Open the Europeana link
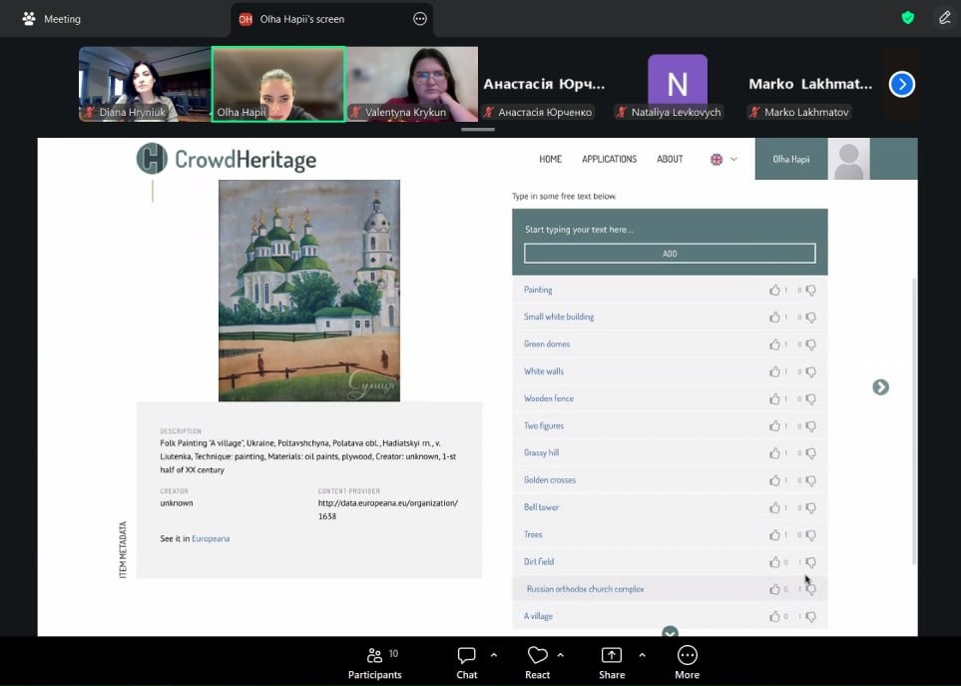 point(211,539)
